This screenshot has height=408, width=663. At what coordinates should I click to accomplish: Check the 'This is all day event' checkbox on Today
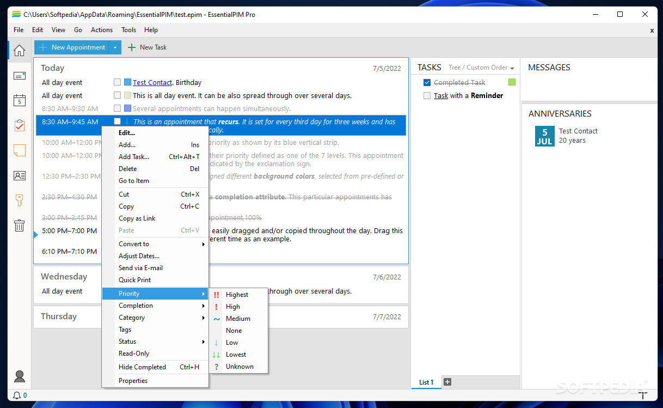tap(117, 95)
